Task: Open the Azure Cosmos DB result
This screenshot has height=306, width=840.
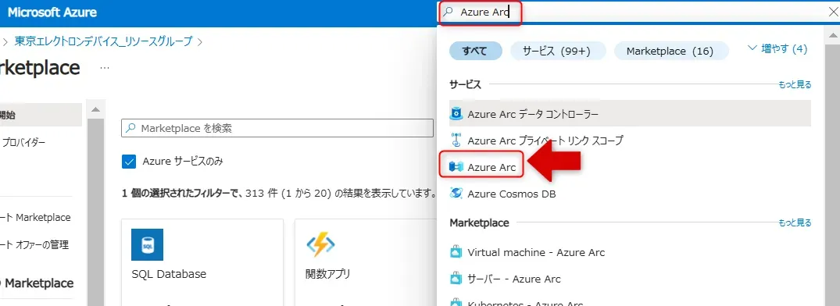Action: [x=630, y=194]
